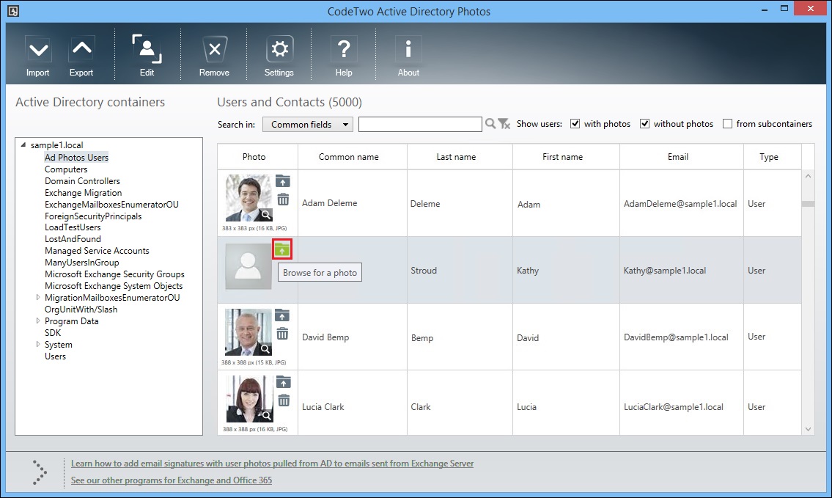Select the Managed Service Accounts container
The height and width of the screenshot is (498, 832).
pyautogui.click(x=97, y=251)
